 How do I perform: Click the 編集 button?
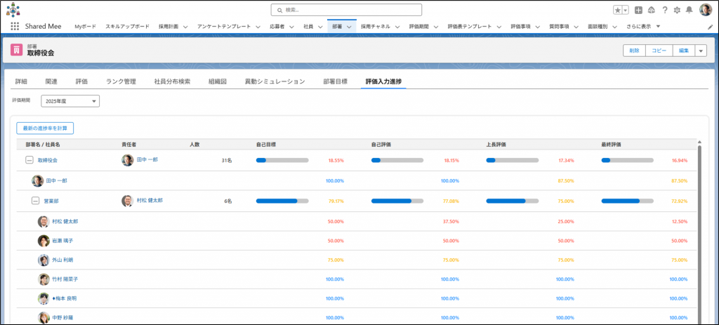click(x=682, y=51)
